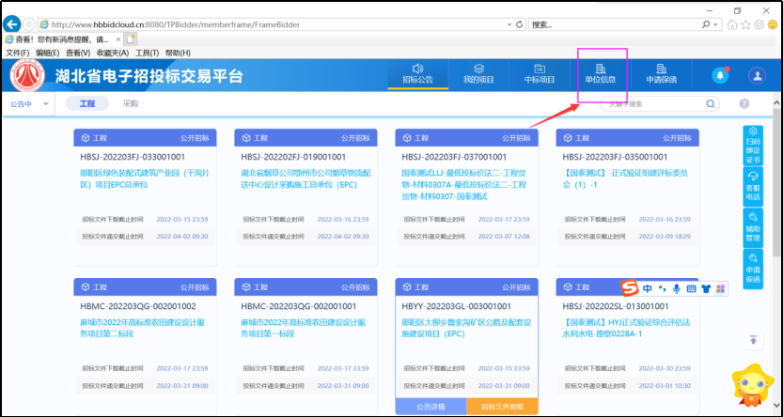This screenshot has height=417, width=783.
Task: Open 扫码绑定证书 in the right sidebar
Action: 753,146
